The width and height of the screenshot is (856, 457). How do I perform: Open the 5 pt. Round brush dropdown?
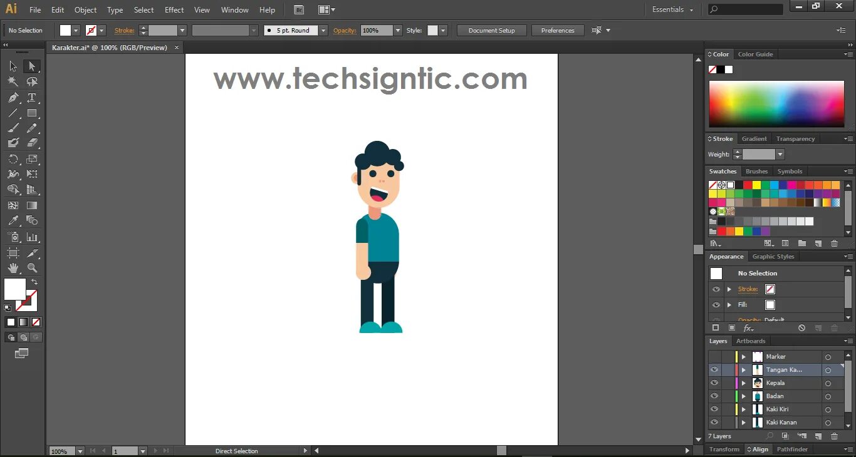[323, 30]
